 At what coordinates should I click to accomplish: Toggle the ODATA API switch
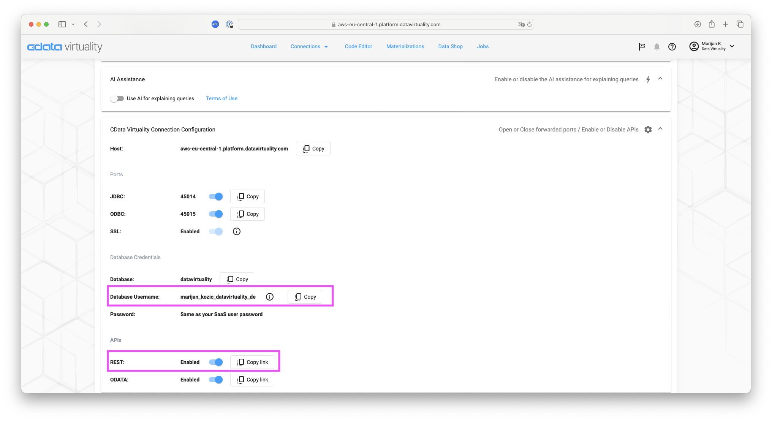point(216,380)
